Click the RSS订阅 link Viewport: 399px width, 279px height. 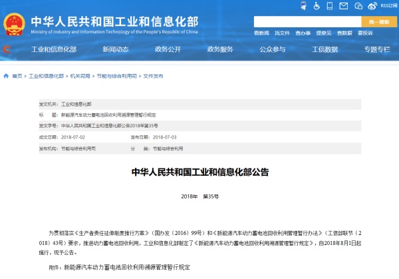(x=389, y=6)
